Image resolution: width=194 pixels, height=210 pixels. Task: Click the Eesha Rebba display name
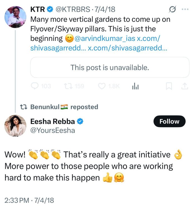click(52, 122)
